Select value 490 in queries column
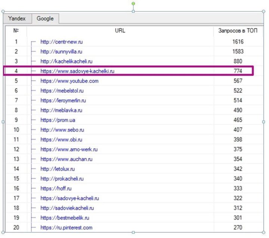The image size is (269, 238). coord(238,110)
